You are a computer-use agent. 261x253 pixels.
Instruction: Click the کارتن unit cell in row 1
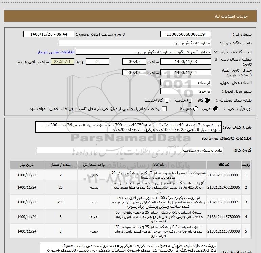click(x=94, y=175)
